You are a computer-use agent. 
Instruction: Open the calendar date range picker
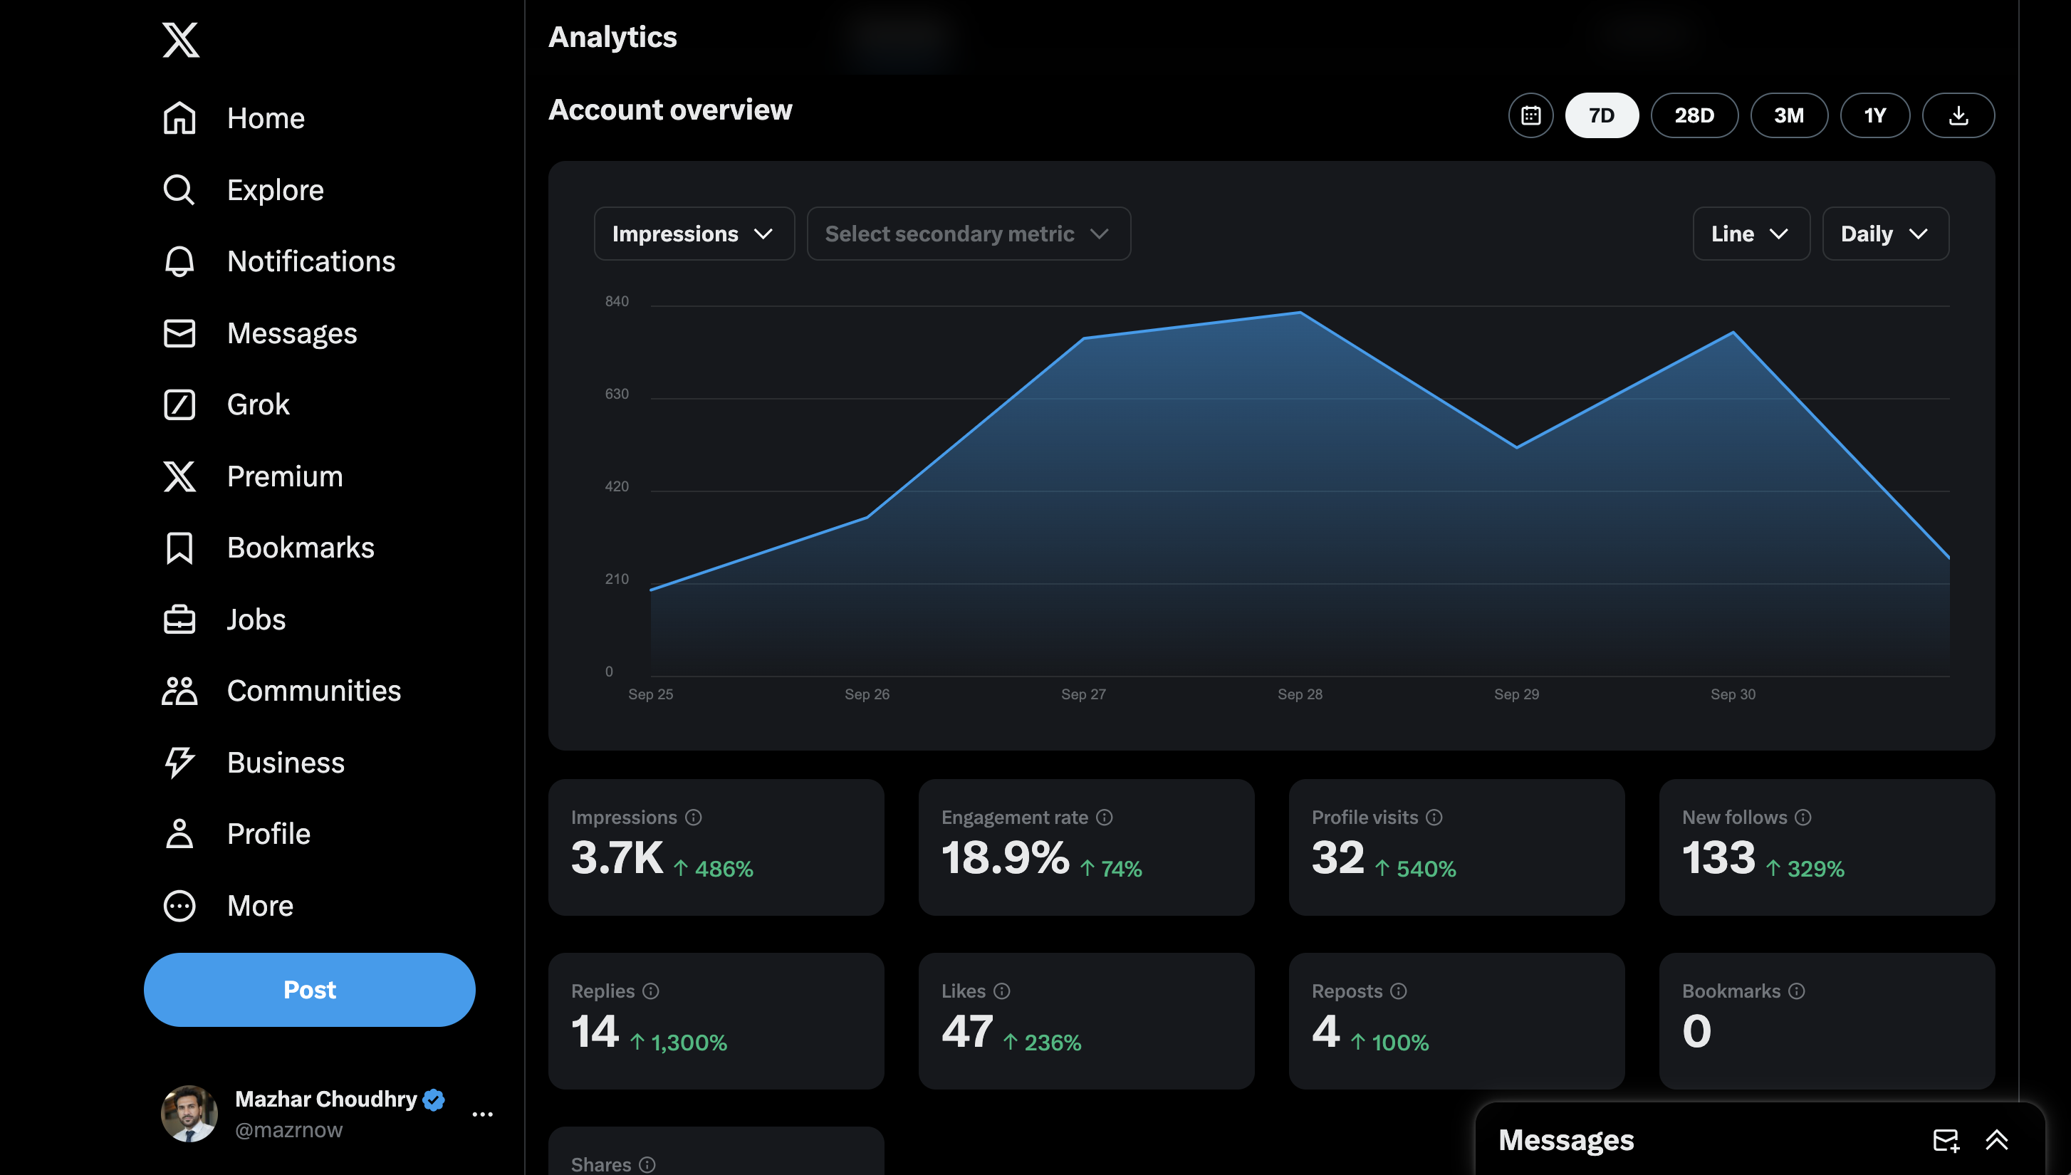click(1530, 115)
